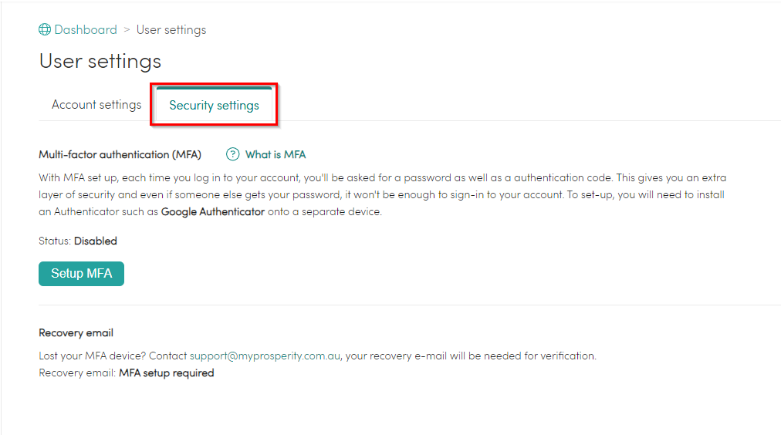The height and width of the screenshot is (435, 781).
Task: Open the Dashboard breadcrumb link
Action: [x=85, y=30]
